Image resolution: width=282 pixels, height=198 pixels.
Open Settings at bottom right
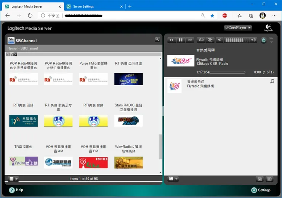(x=261, y=190)
